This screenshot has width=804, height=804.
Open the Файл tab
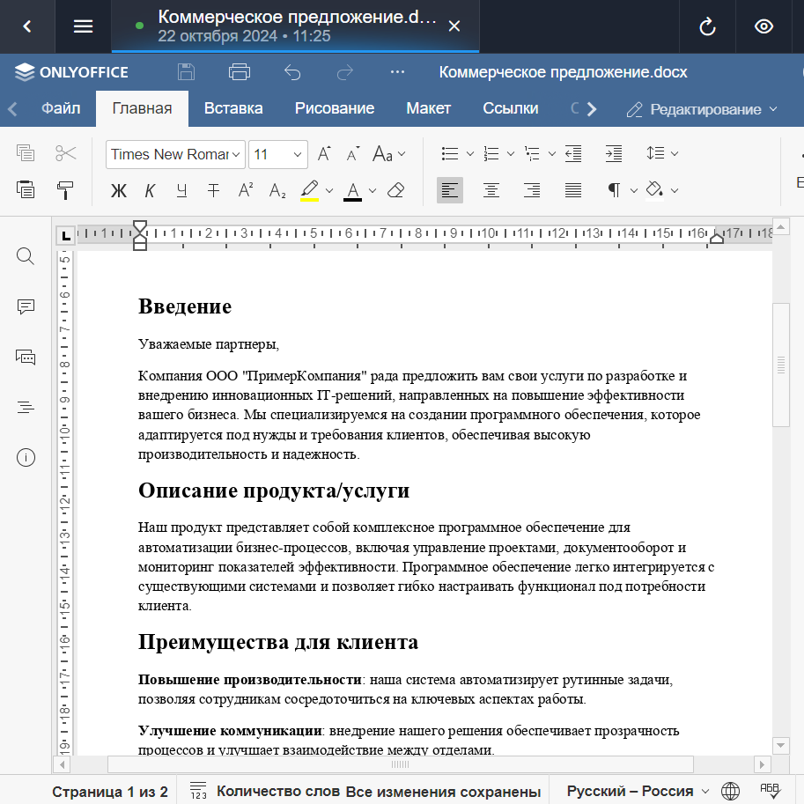(x=61, y=108)
